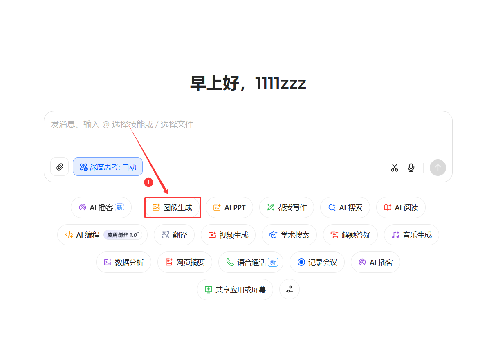
Task: Open the AI 阅读 reading skill
Action: 401,207
